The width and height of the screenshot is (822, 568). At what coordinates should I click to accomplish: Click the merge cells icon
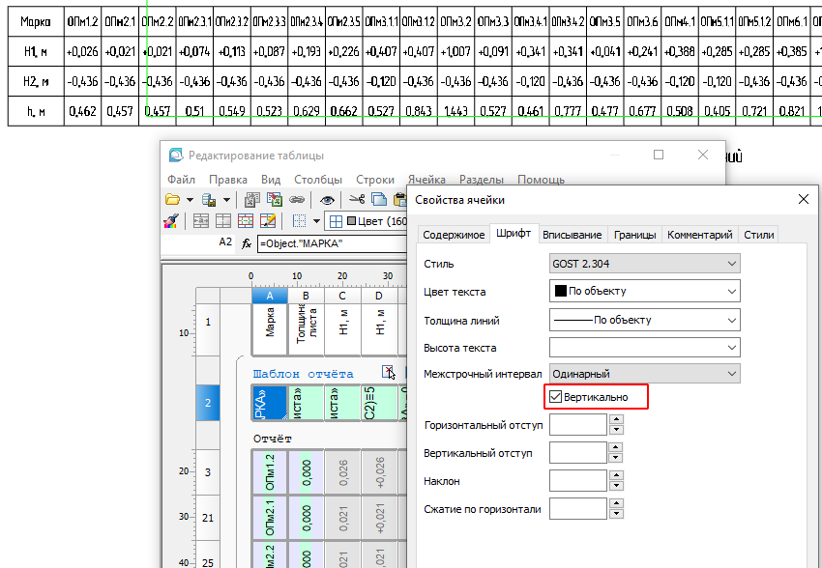201,221
